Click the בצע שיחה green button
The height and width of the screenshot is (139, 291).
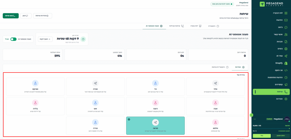click(11, 16)
